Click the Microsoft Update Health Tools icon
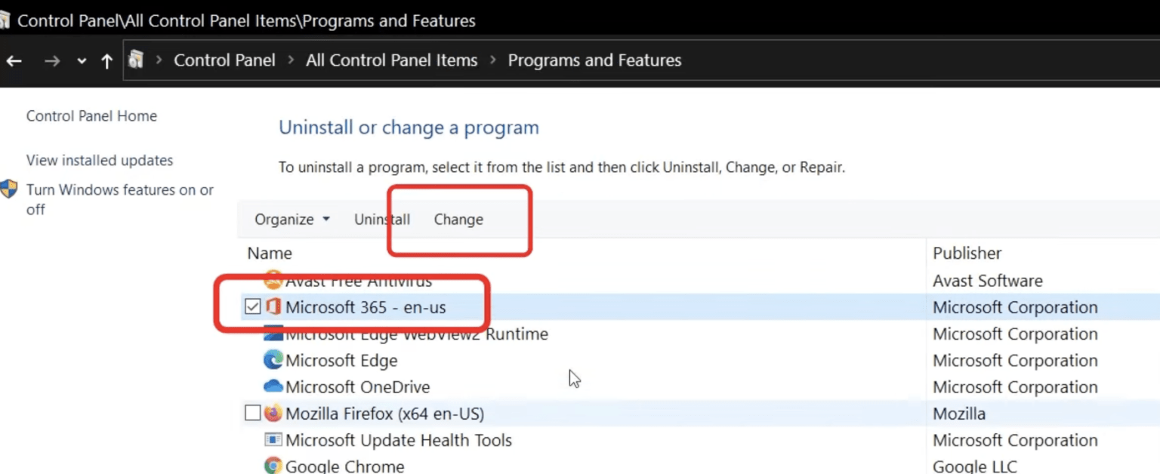Screen dimensions: 1160x474 coord(273,440)
